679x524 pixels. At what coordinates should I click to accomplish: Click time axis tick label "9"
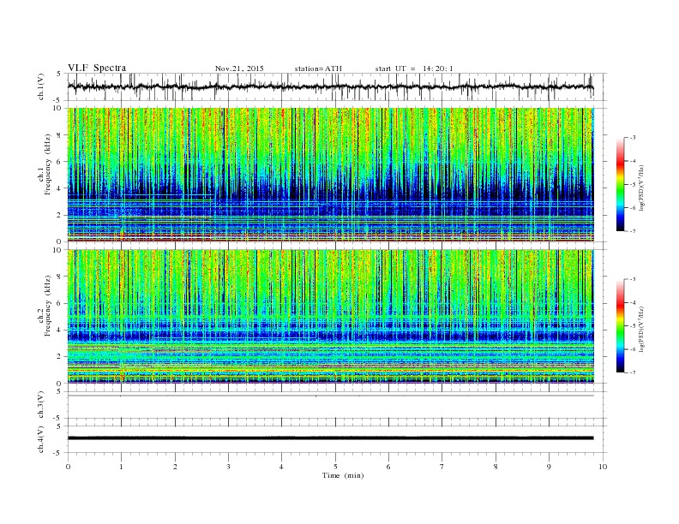[549, 467]
